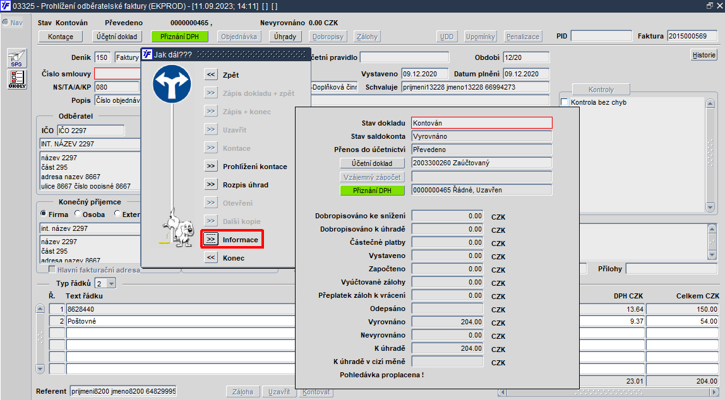The image size is (725, 400).
Task: Open the SPS paper plane icon
Action: click(x=17, y=59)
